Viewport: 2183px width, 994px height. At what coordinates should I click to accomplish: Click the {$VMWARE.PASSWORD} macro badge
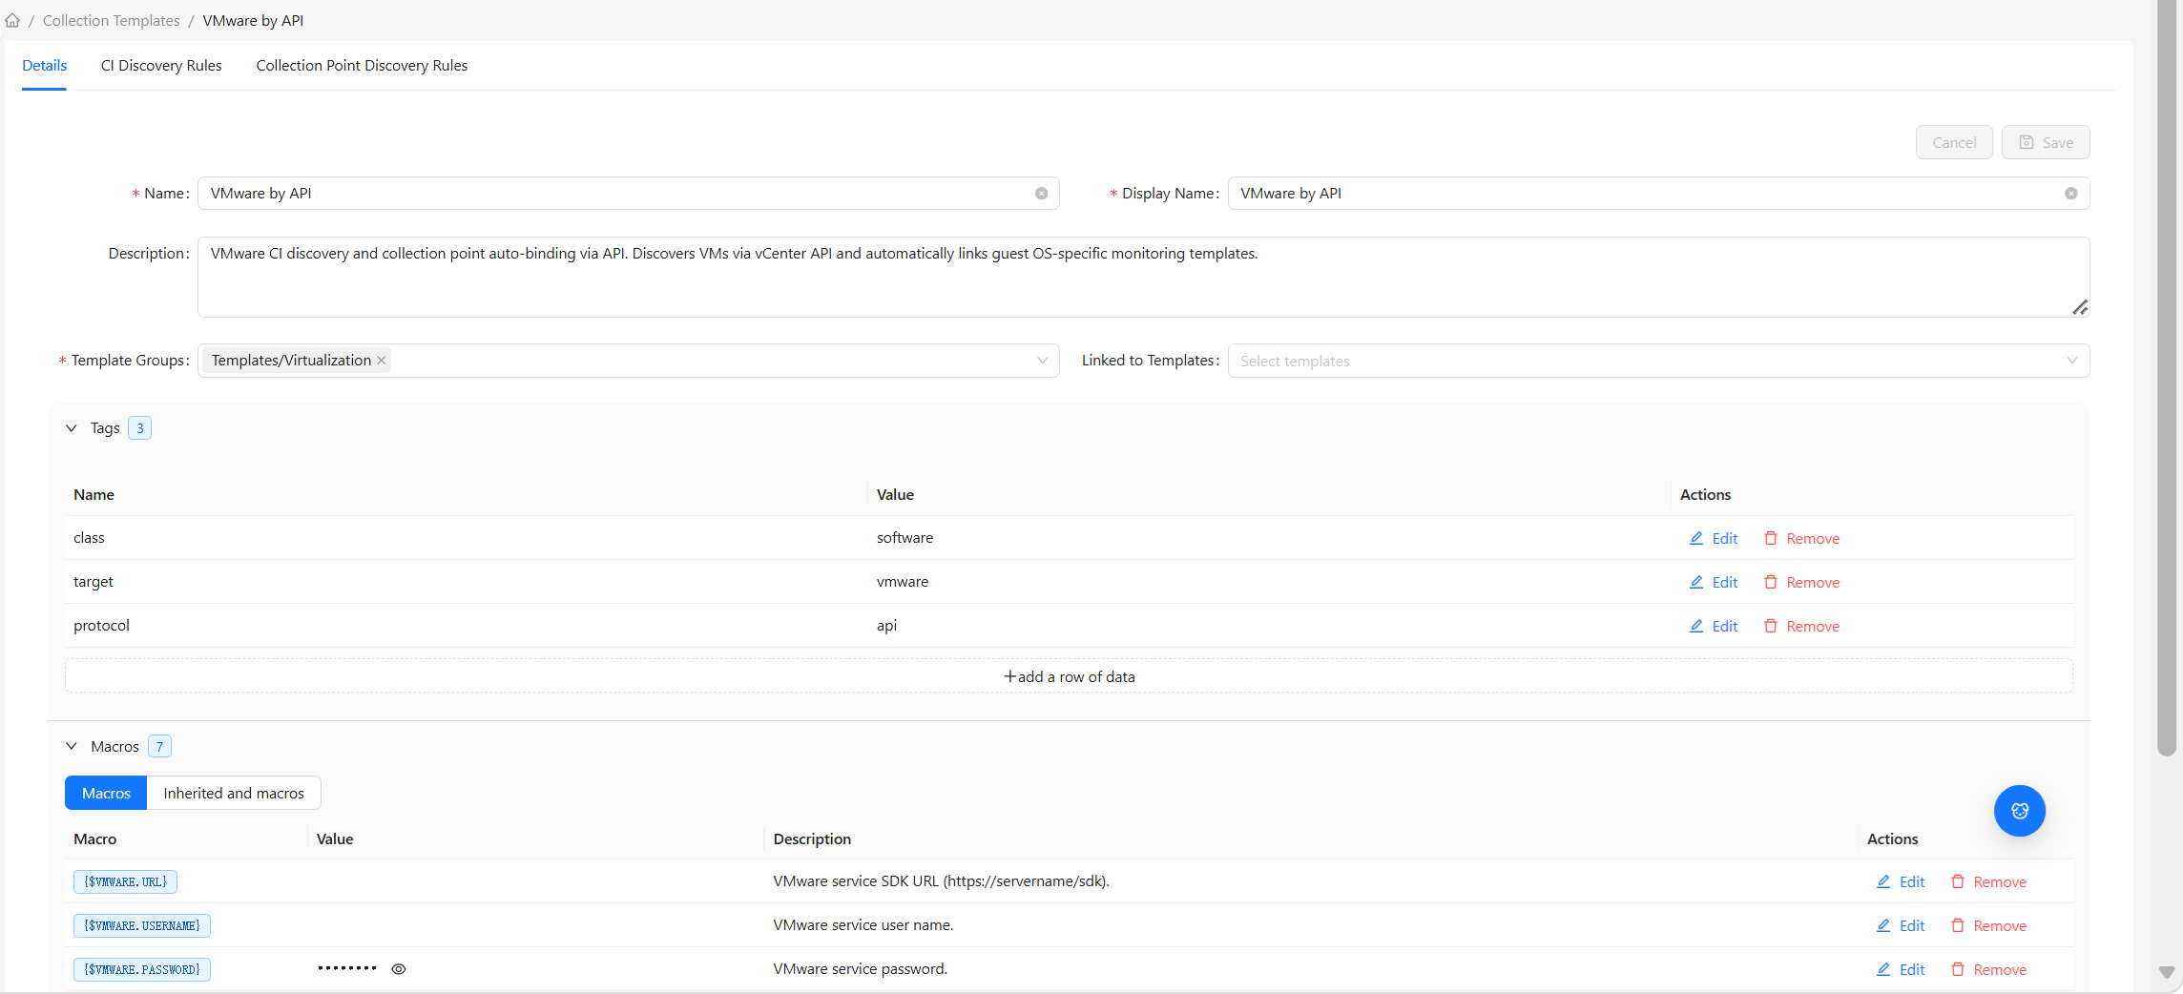[142, 970]
